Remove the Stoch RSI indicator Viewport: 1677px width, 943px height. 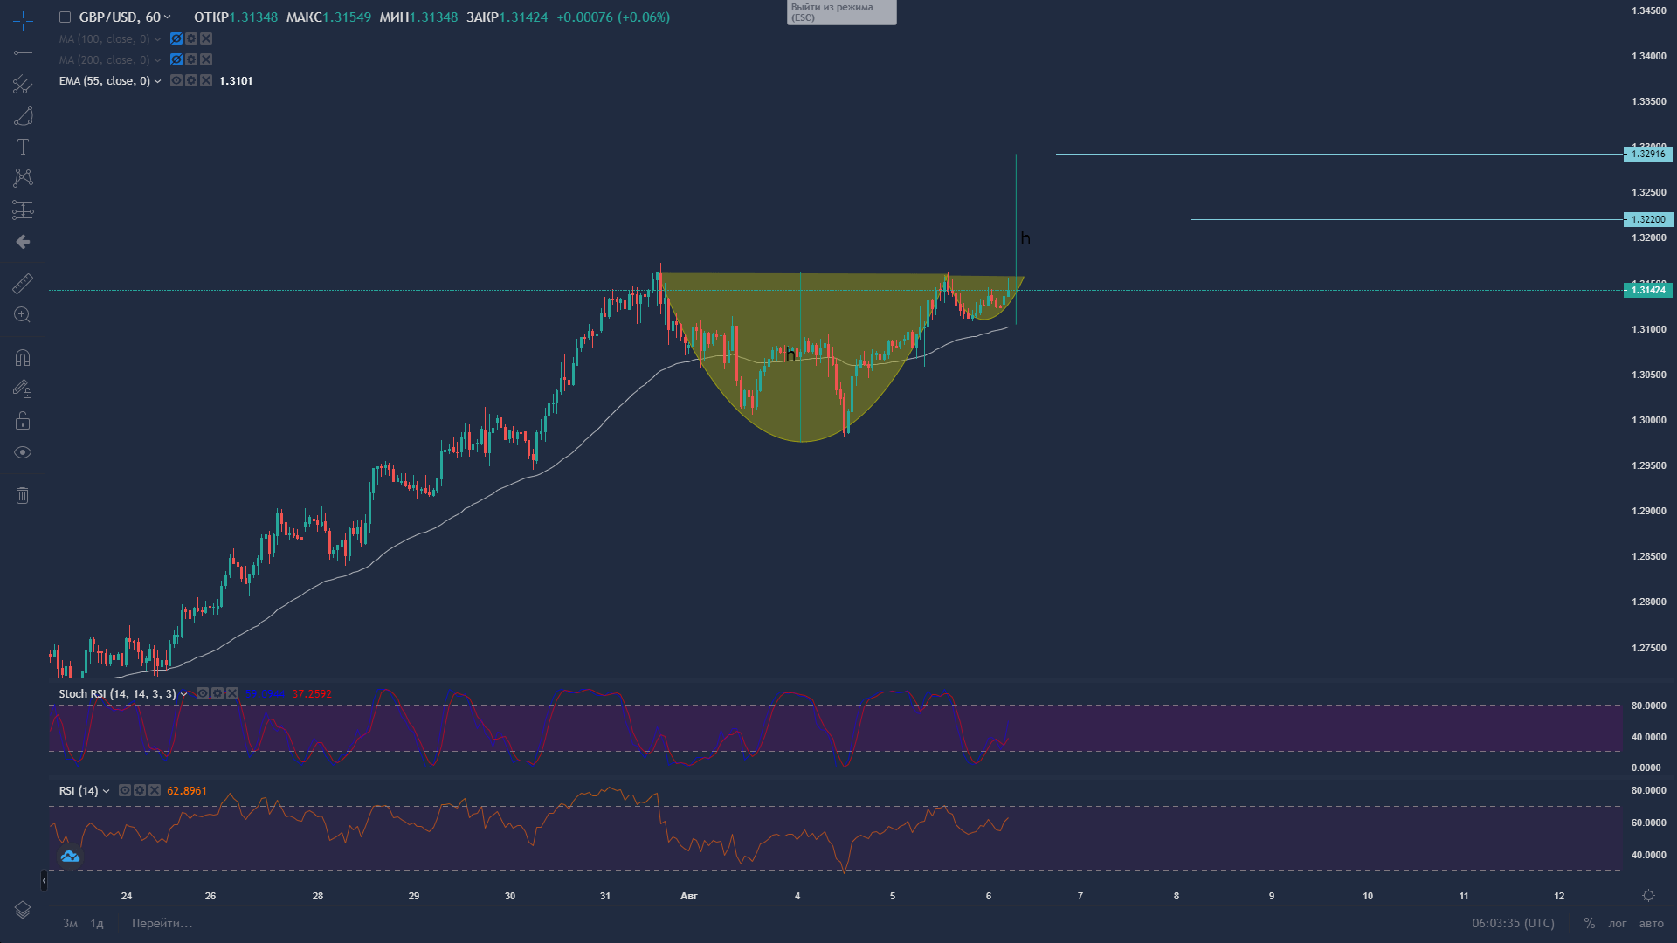232,693
